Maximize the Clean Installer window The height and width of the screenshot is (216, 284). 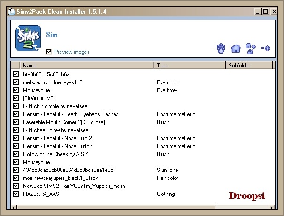click(x=266, y=12)
